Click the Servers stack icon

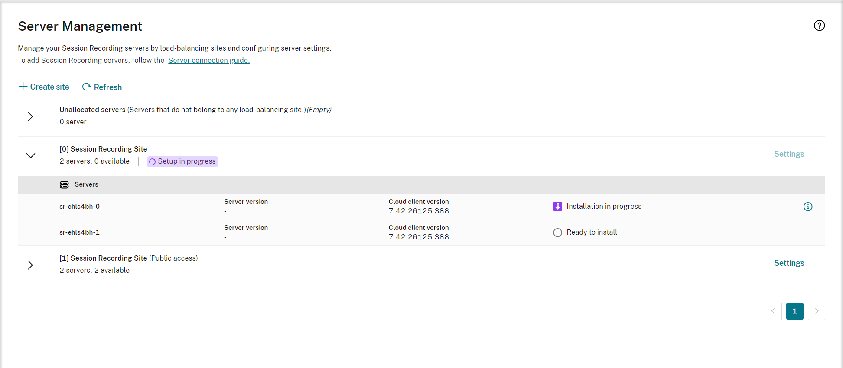(x=64, y=185)
